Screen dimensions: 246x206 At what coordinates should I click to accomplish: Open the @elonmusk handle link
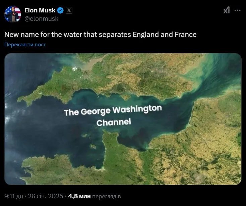click(42, 18)
